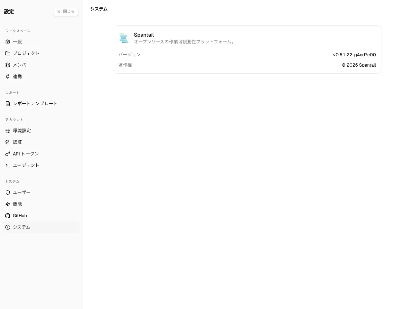Click the 設定 sidebar heading

(9, 12)
